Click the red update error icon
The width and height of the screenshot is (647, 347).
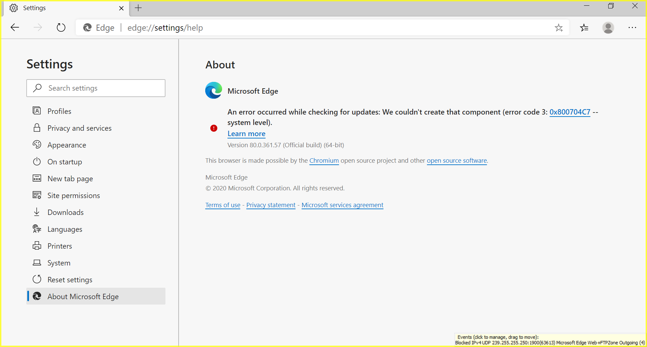coord(214,128)
